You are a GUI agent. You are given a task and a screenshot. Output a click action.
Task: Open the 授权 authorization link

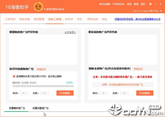pos(143,4)
